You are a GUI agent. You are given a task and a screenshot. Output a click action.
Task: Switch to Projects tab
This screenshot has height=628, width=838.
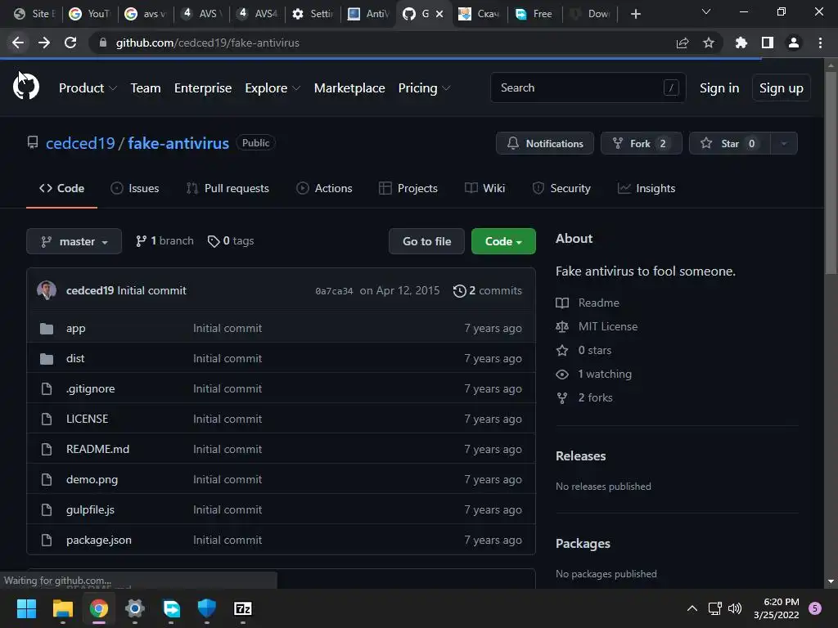point(408,189)
